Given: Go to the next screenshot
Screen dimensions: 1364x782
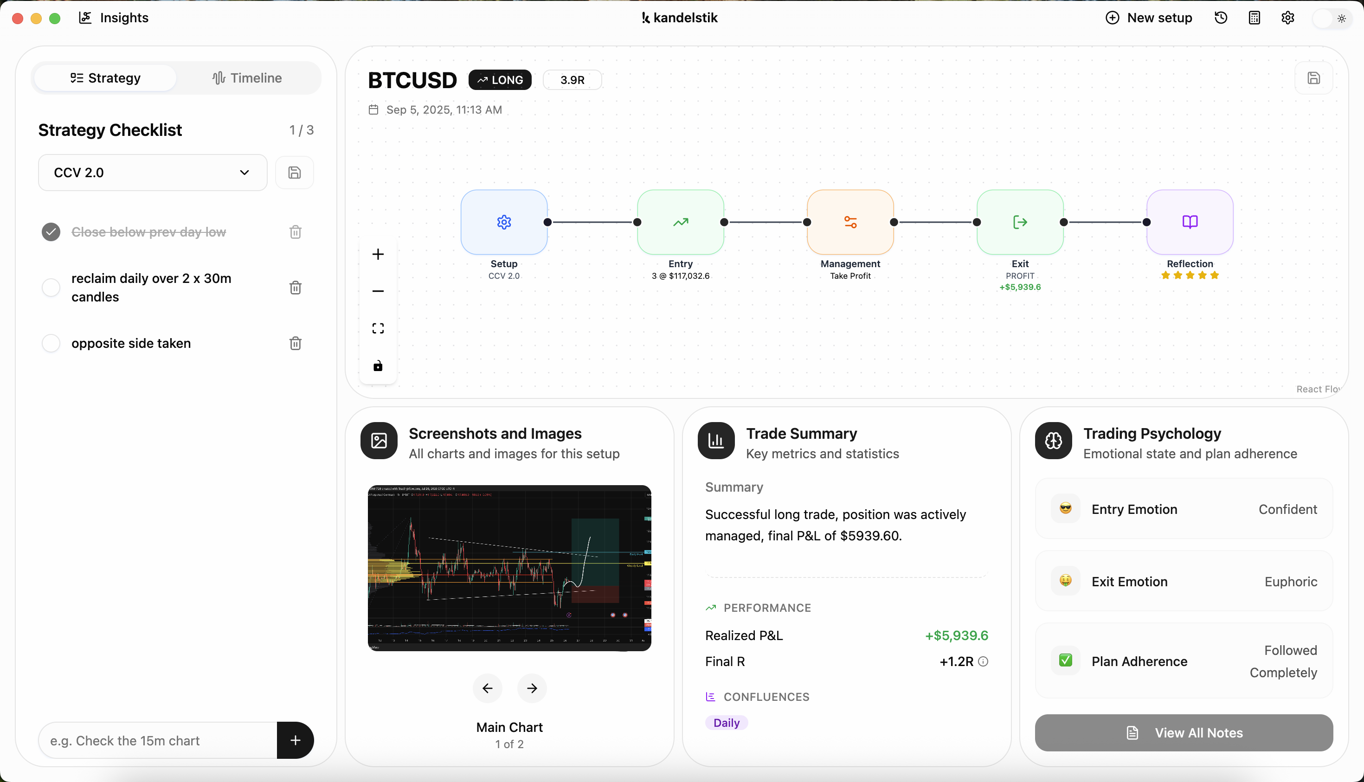Looking at the screenshot, I should (x=532, y=688).
